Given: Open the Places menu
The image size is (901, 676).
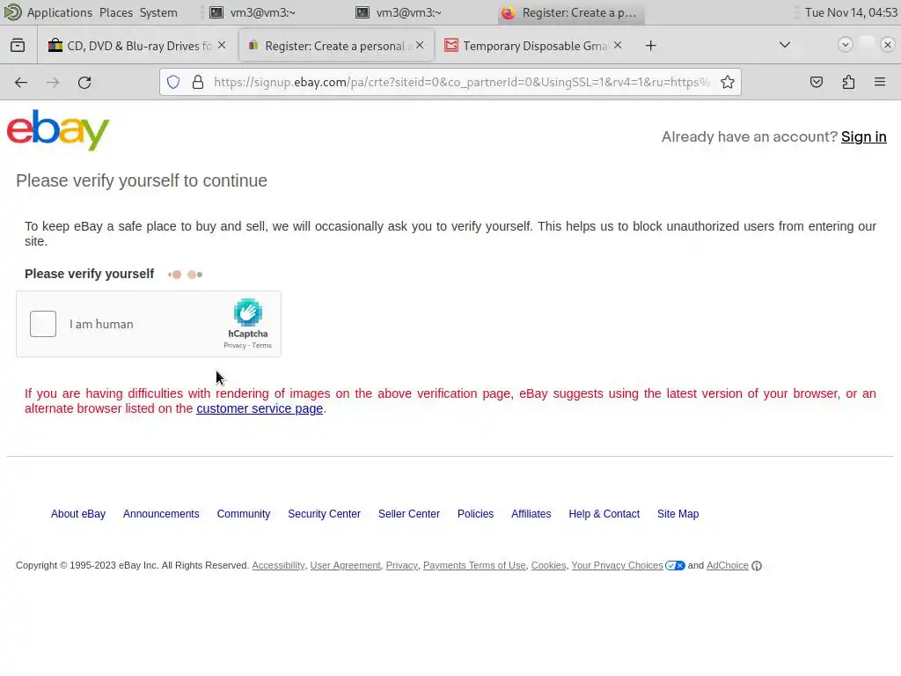Looking at the screenshot, I should [x=116, y=12].
